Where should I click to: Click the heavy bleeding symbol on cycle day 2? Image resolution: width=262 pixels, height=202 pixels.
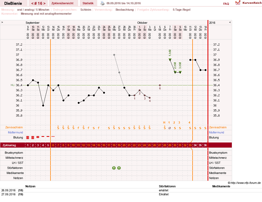33,138
